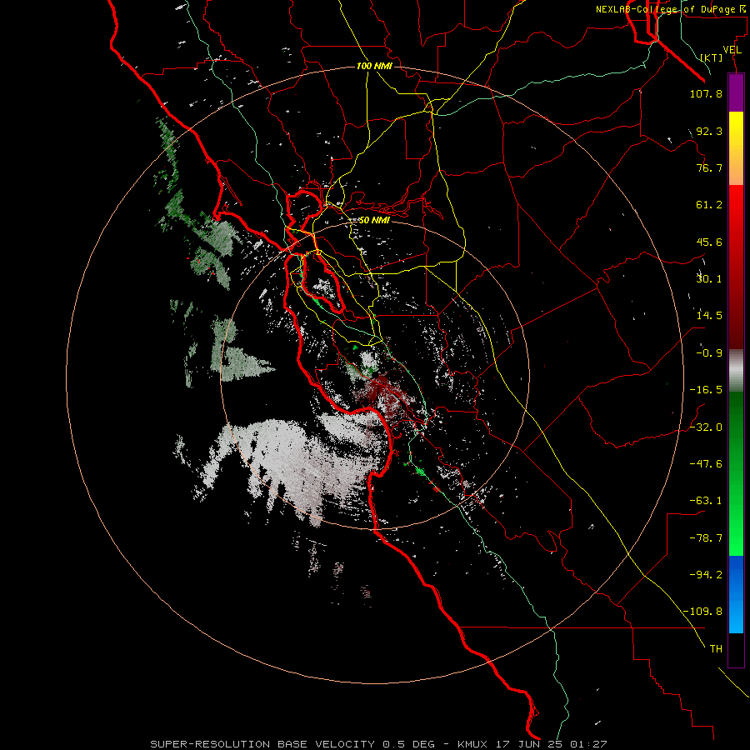Click the [KT] units label
This screenshot has height=750, width=750.
click(x=712, y=57)
